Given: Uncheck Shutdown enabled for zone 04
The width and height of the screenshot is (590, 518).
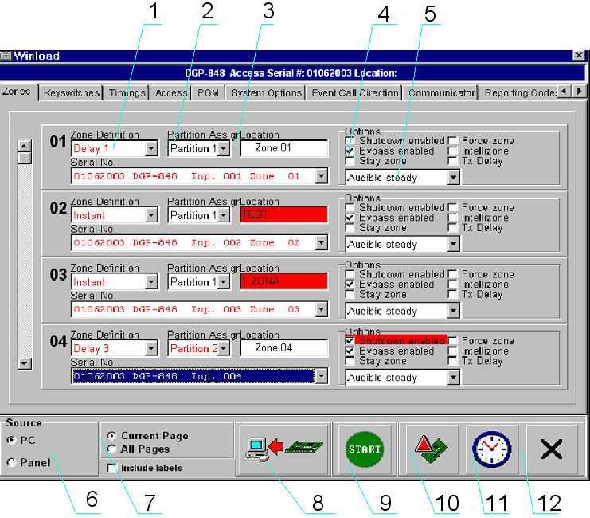Looking at the screenshot, I should point(350,340).
